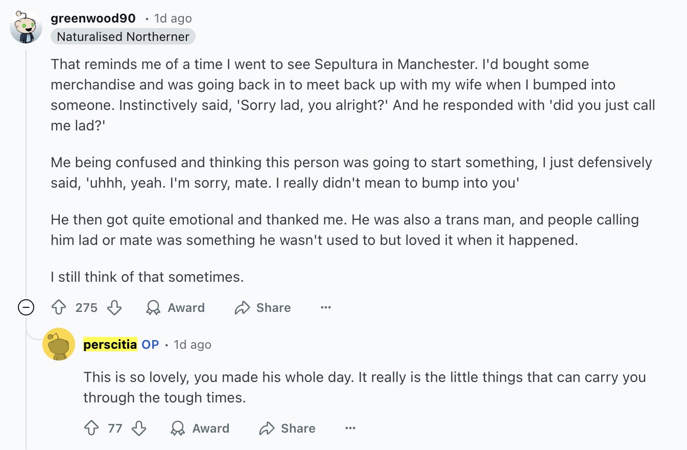Share perscitia's reply

287,428
